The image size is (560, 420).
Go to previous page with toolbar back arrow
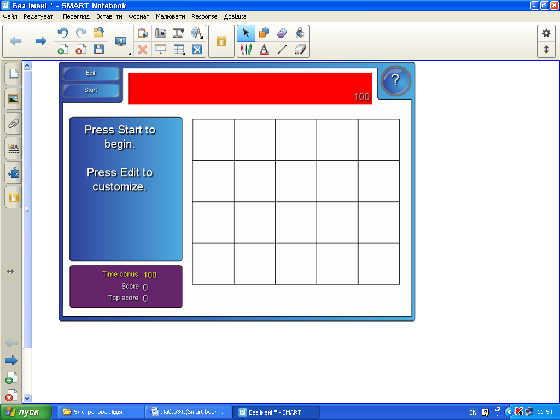pyautogui.click(x=15, y=41)
